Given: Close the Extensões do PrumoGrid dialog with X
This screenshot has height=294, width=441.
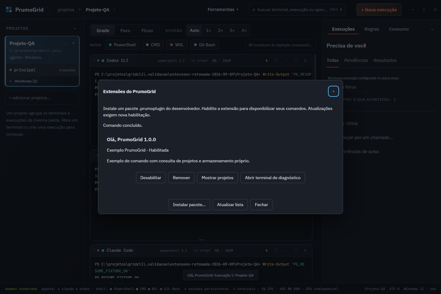Looking at the screenshot, I should point(333,91).
